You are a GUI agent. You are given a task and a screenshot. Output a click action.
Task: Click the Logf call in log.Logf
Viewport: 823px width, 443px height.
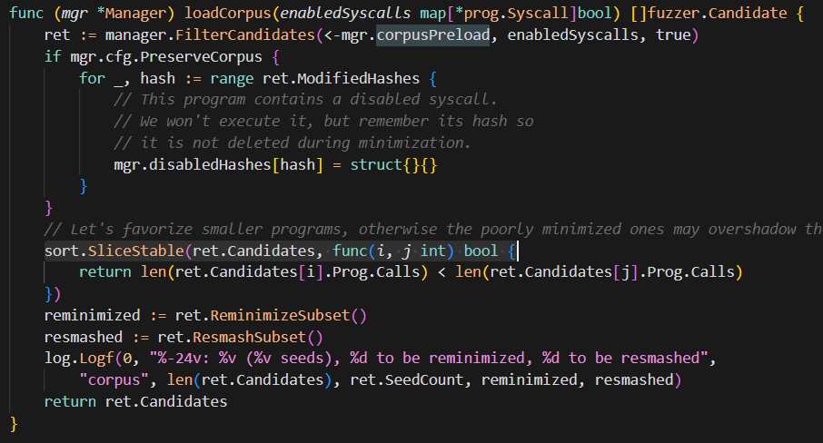[96, 358]
